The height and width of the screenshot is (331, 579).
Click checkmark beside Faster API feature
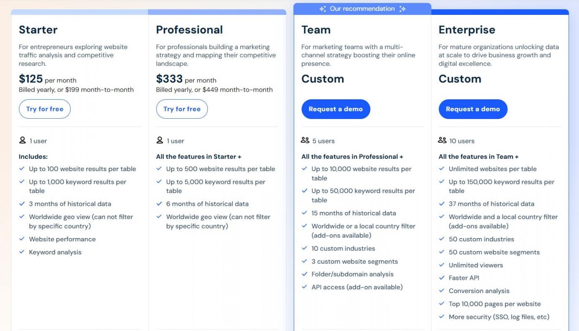(x=442, y=278)
